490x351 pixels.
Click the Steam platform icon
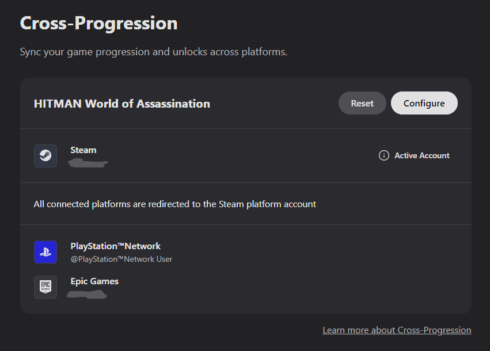tap(45, 156)
